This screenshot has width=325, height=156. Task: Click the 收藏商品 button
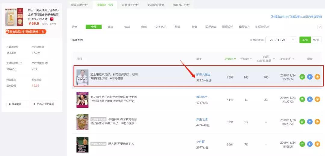click(x=17, y=104)
